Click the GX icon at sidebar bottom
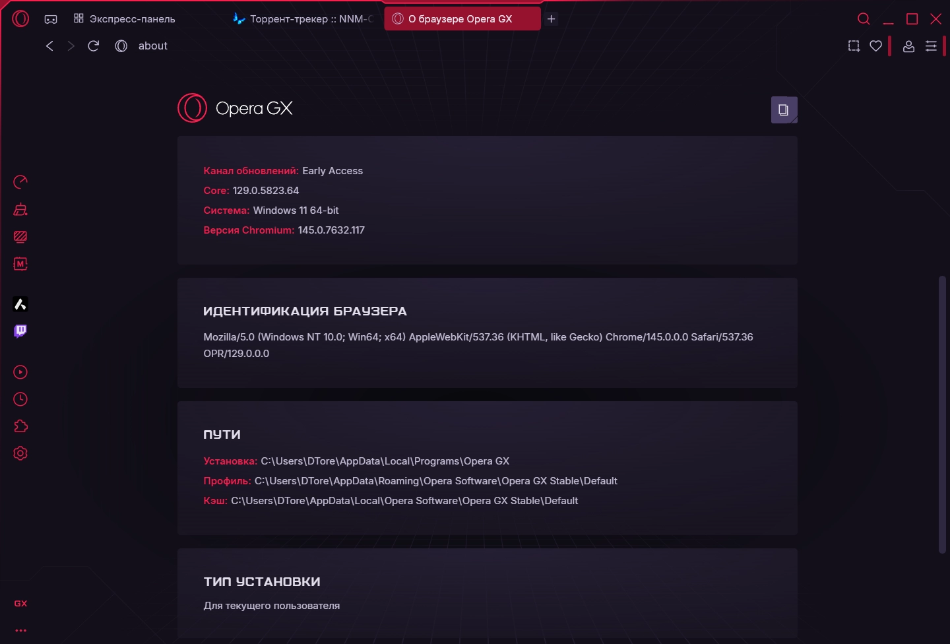 pyautogui.click(x=20, y=604)
